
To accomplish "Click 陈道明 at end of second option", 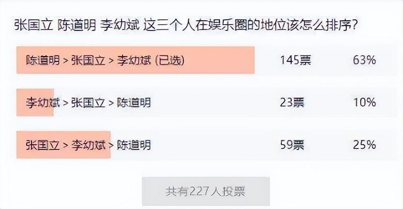I will 134,103.
